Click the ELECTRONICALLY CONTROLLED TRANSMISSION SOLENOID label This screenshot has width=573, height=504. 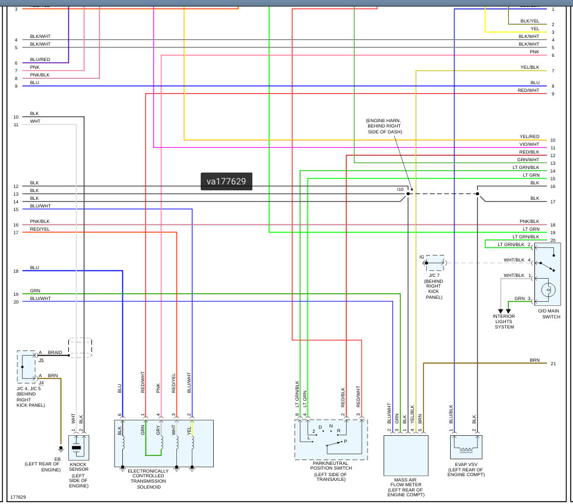pyautogui.click(x=148, y=479)
